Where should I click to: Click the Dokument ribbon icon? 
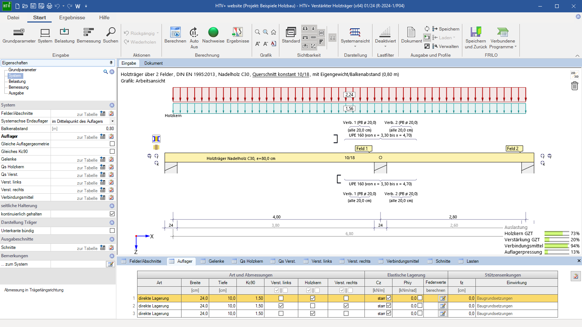[411, 32]
